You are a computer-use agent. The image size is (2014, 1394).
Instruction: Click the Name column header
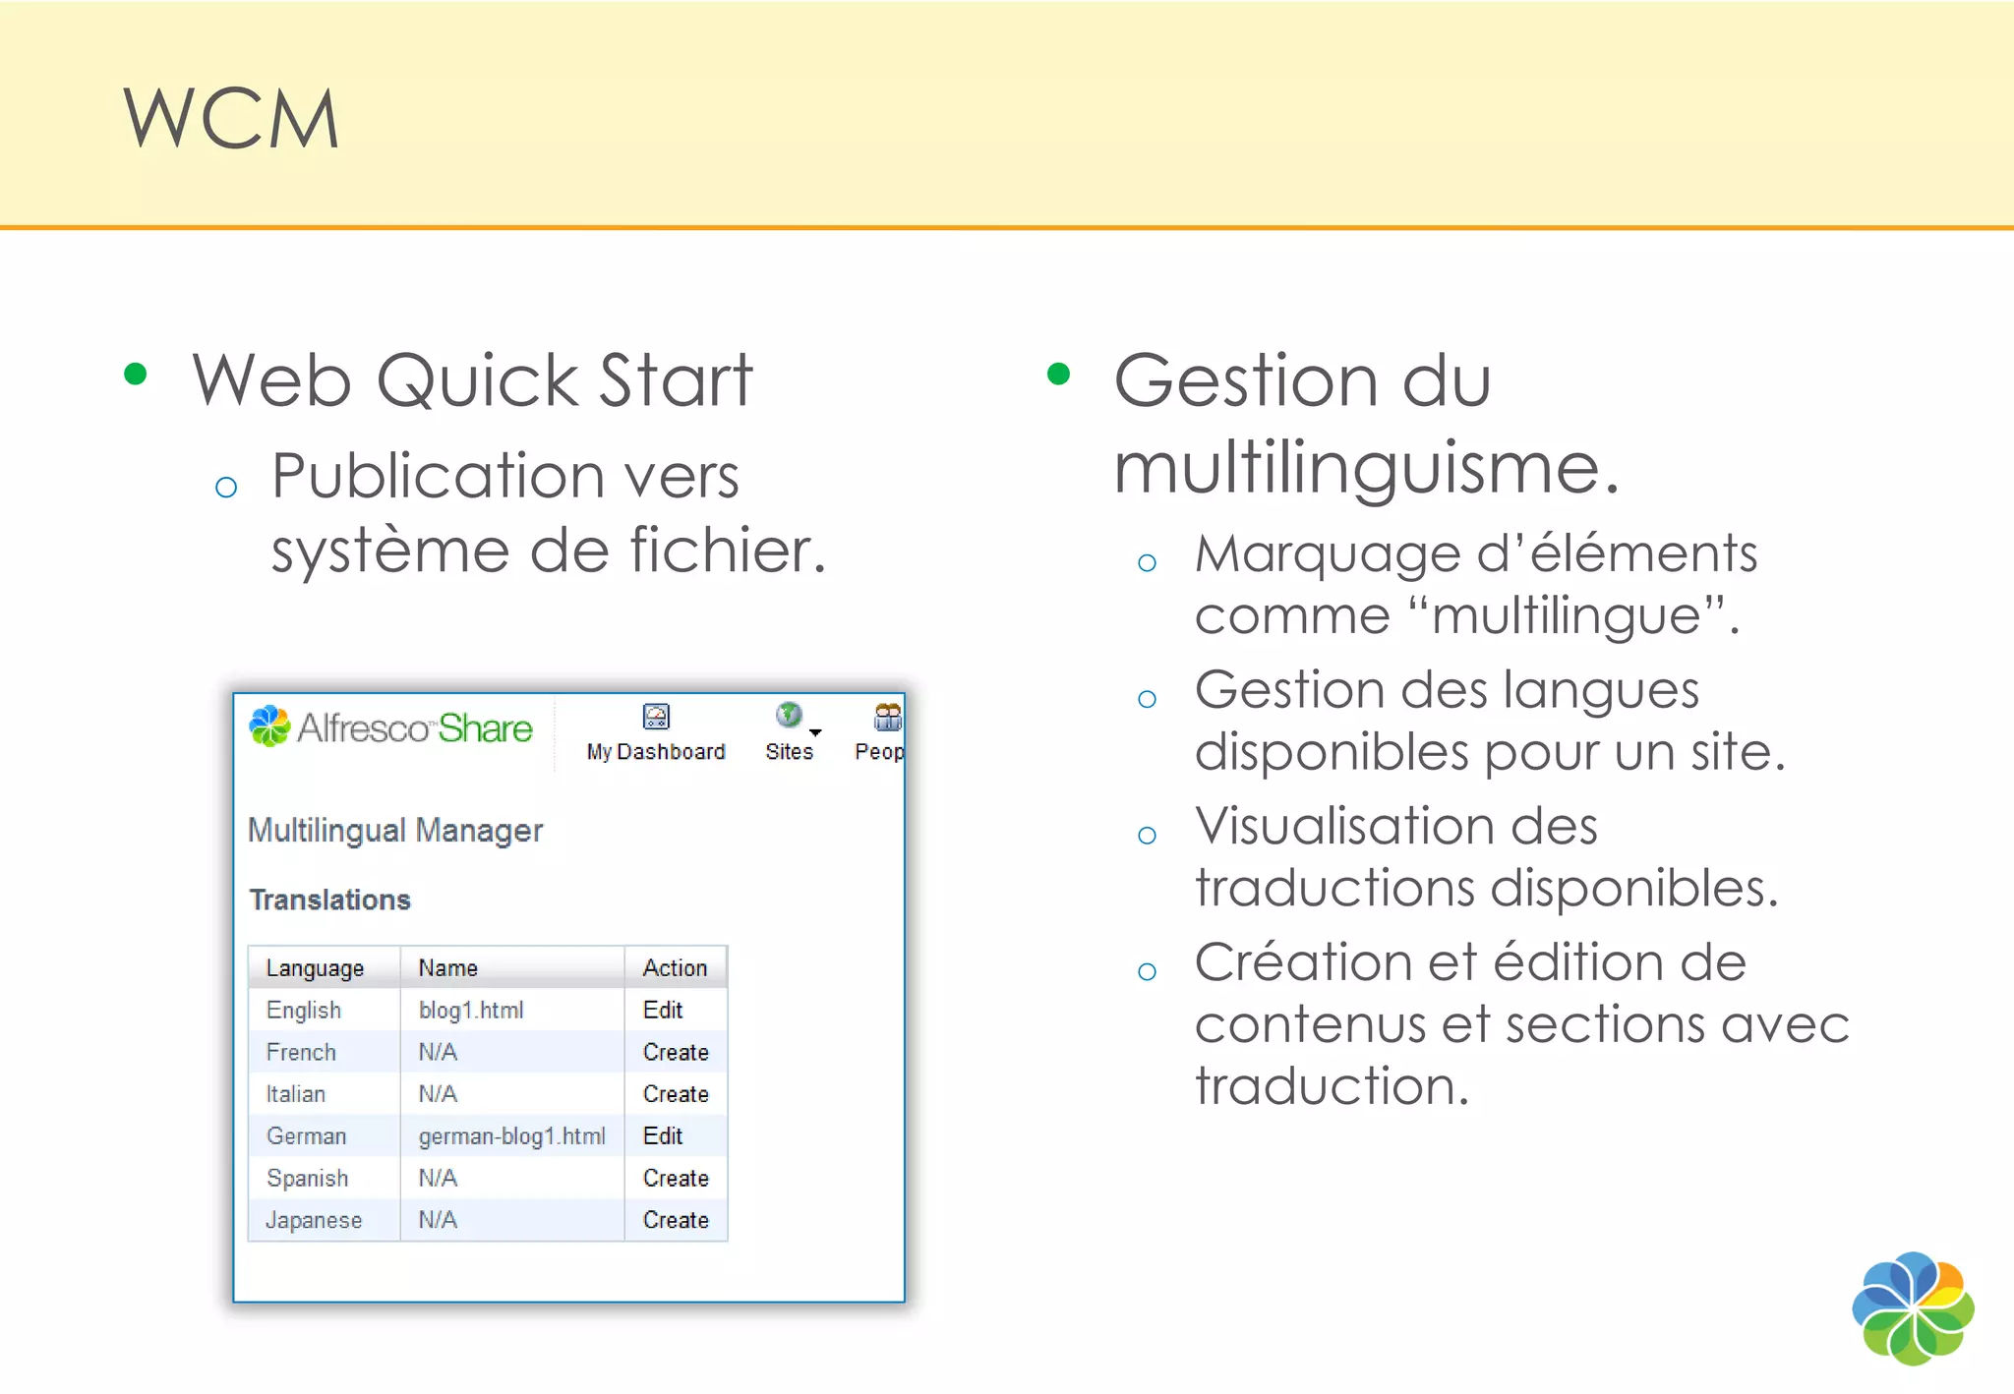pyautogui.click(x=512, y=967)
